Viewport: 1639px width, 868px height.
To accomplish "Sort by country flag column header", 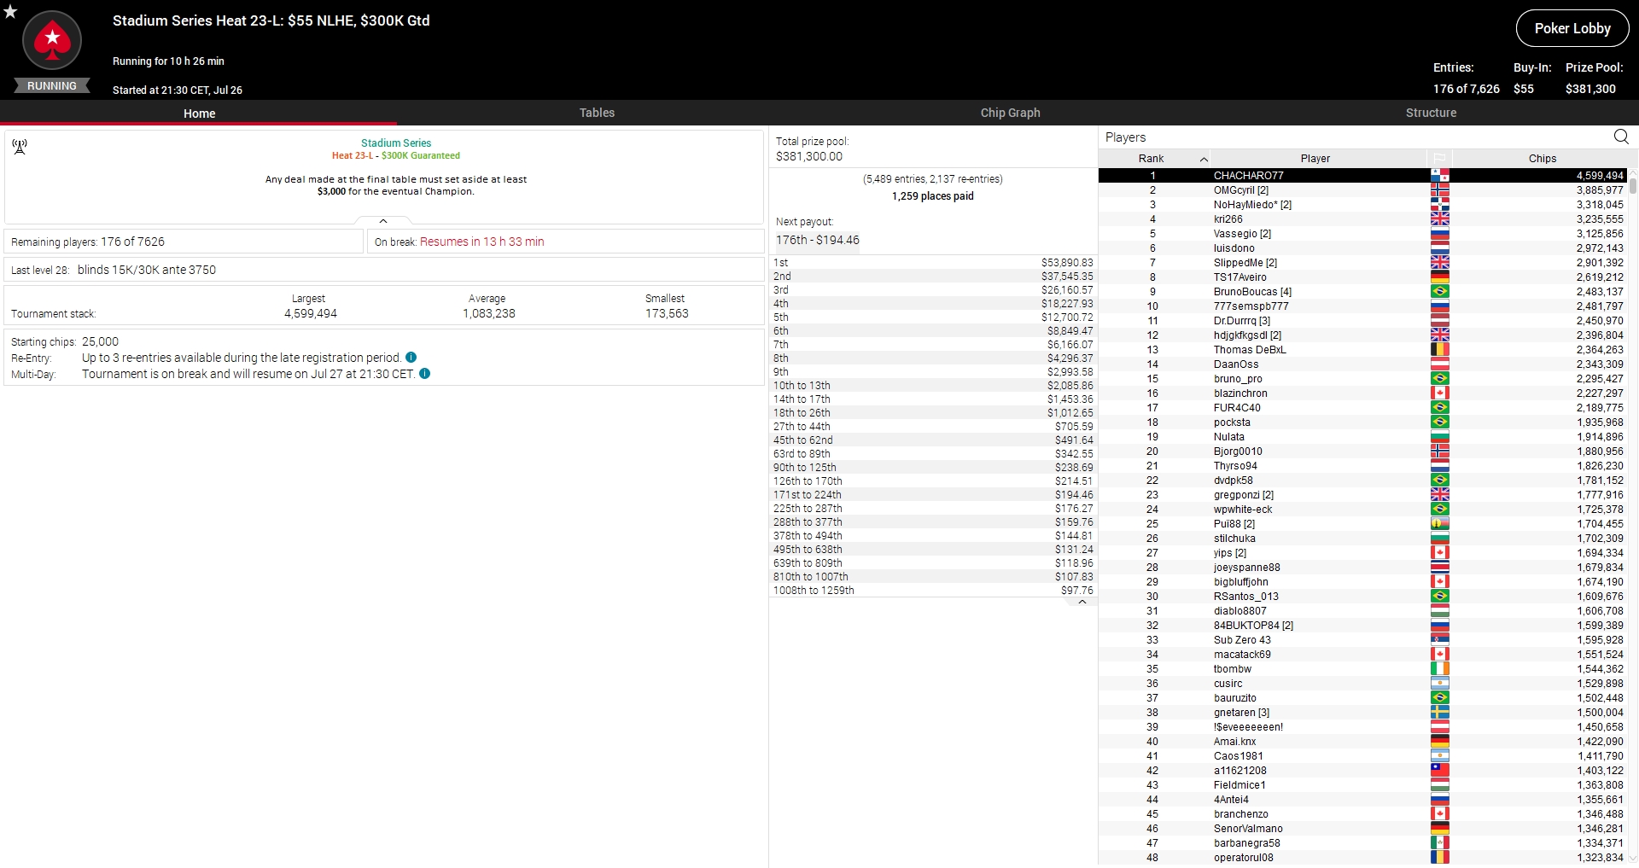I will click(1439, 159).
